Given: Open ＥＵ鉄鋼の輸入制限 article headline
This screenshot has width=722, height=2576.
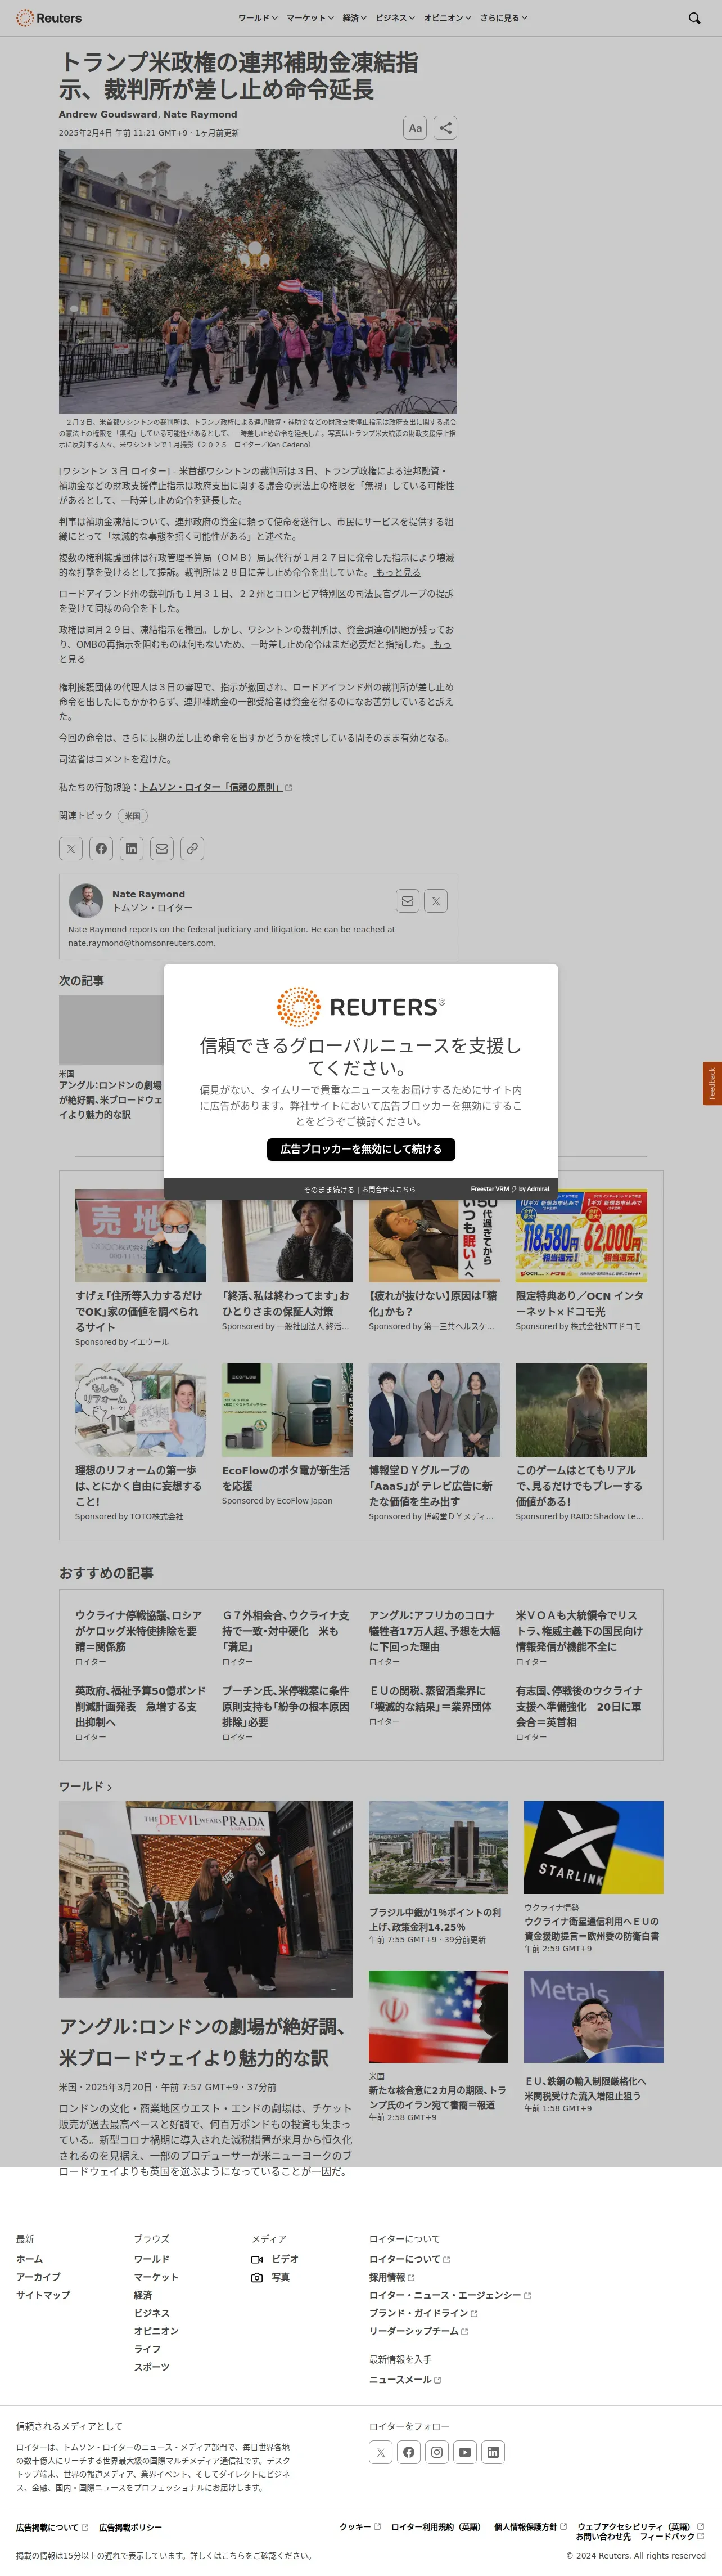Looking at the screenshot, I should pyautogui.click(x=585, y=2088).
